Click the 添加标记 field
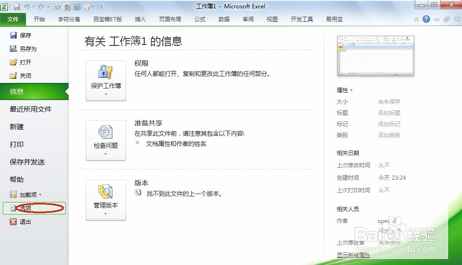Viewport: 462px width, 265px height. [389, 124]
